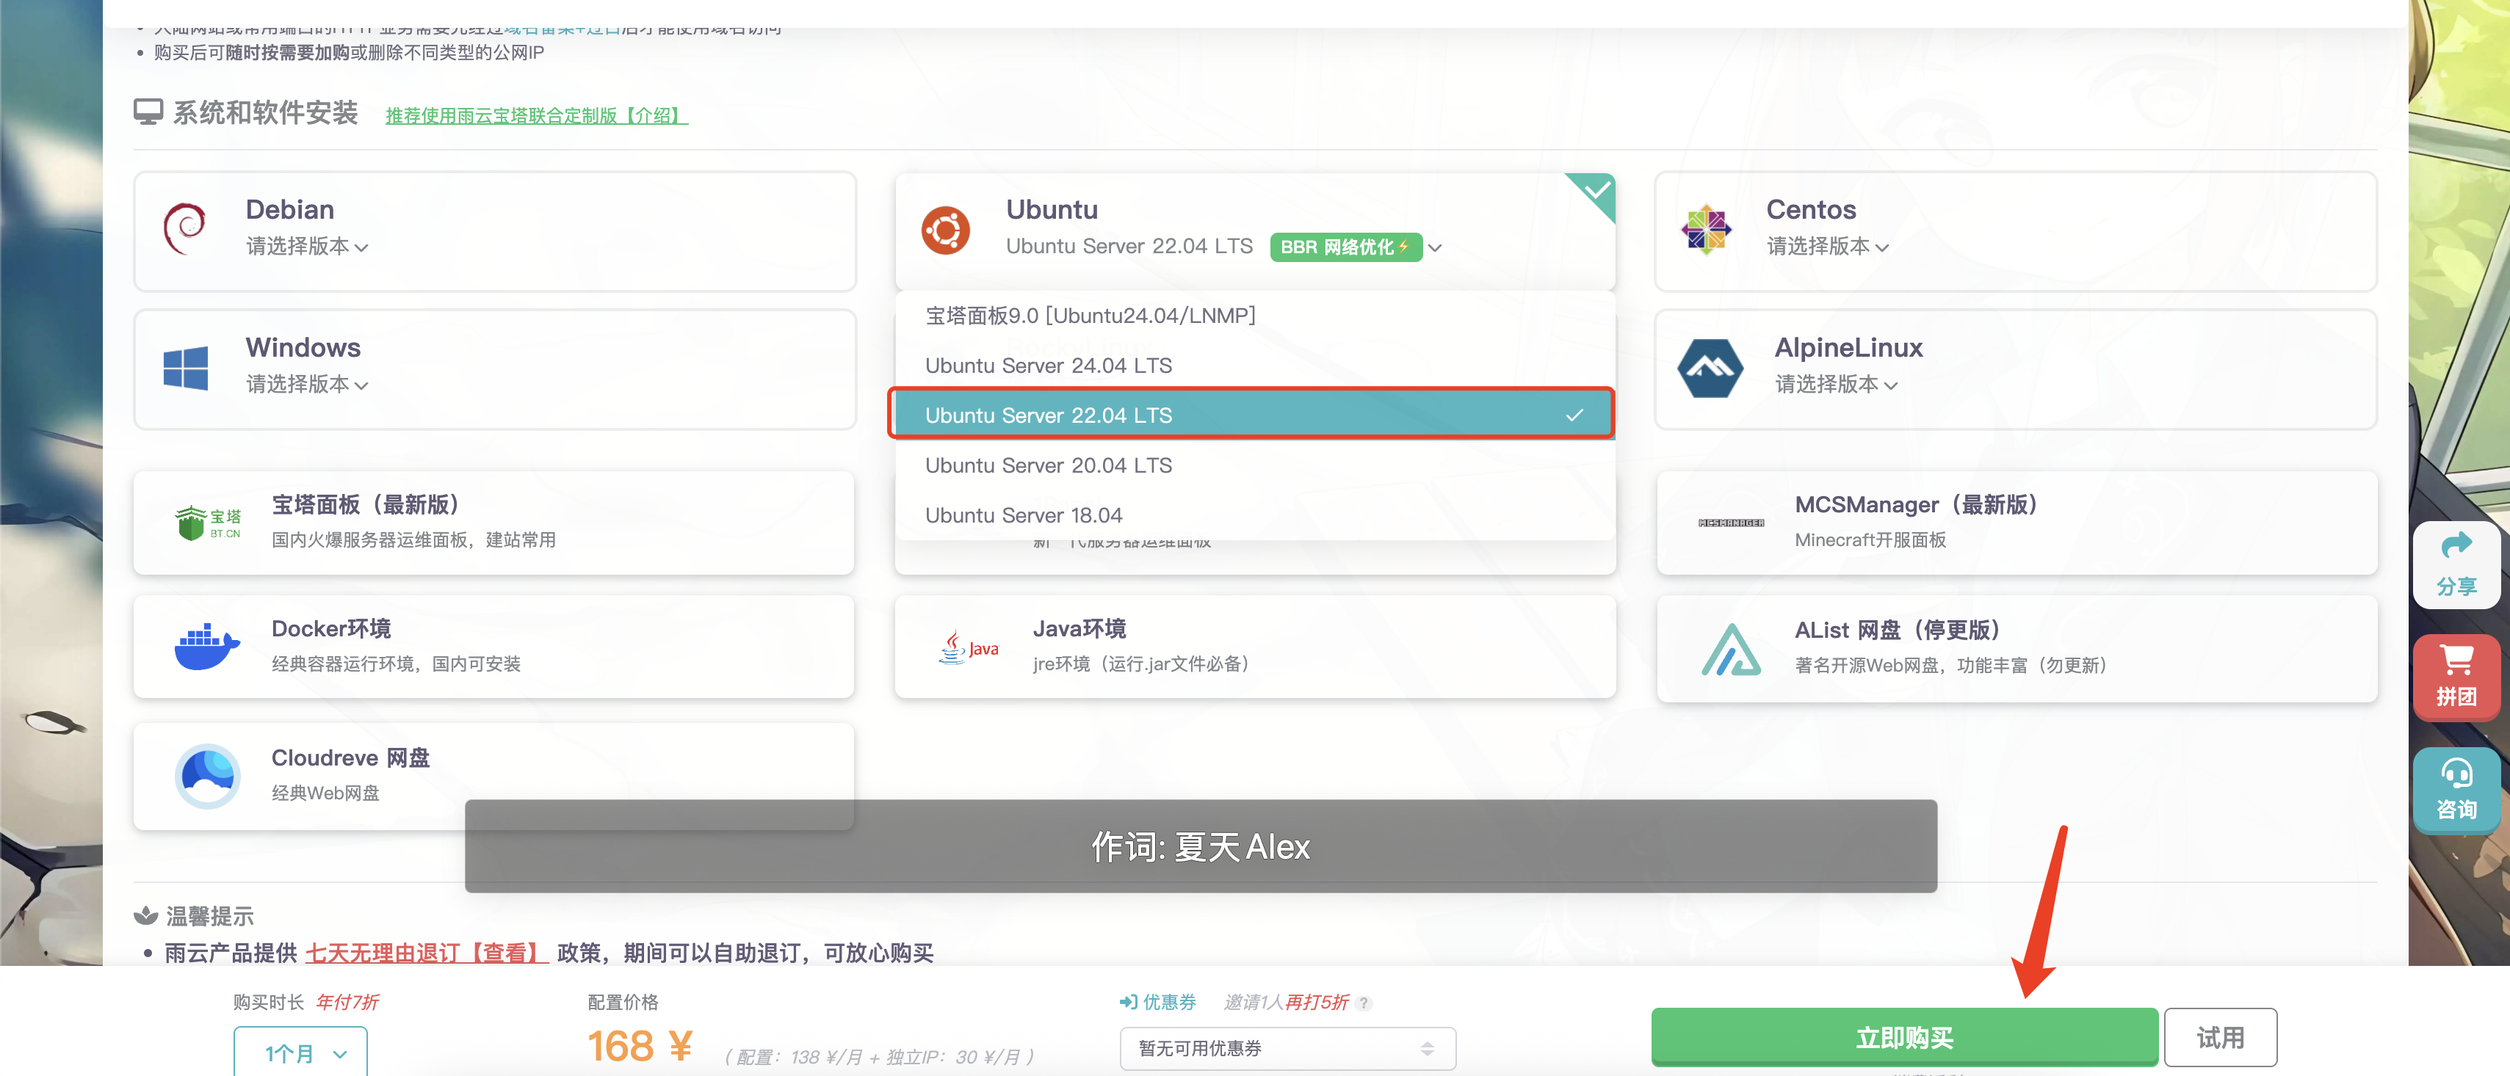Choose the 宝塔面板（最新版）software card
This screenshot has width=2510, height=1076.
click(494, 523)
